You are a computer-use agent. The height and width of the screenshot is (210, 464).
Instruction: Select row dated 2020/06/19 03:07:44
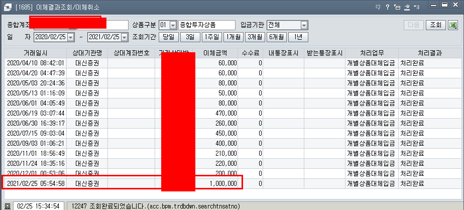pos(233,114)
